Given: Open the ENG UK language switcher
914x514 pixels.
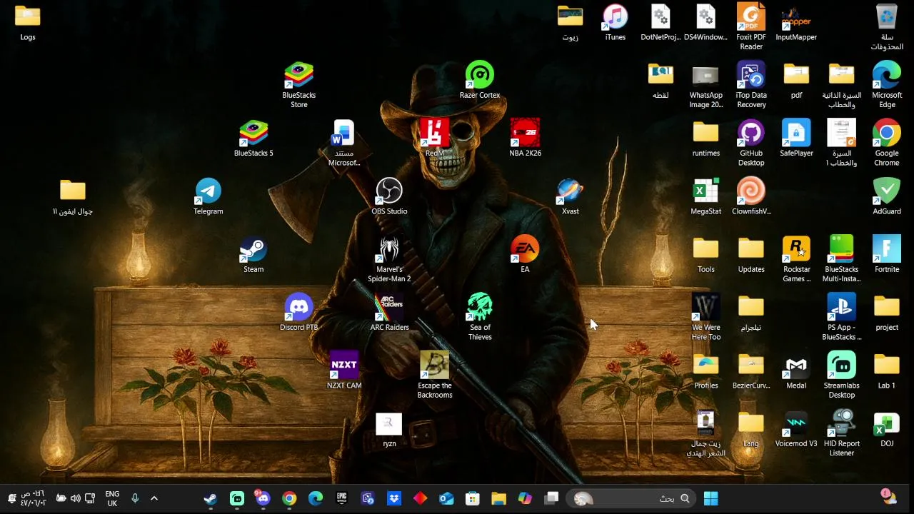Looking at the screenshot, I should (x=112, y=498).
